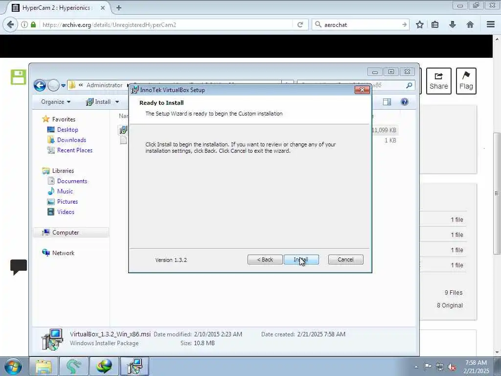Select the 1 KB file row
The image size is (501, 376).
(x=258, y=141)
